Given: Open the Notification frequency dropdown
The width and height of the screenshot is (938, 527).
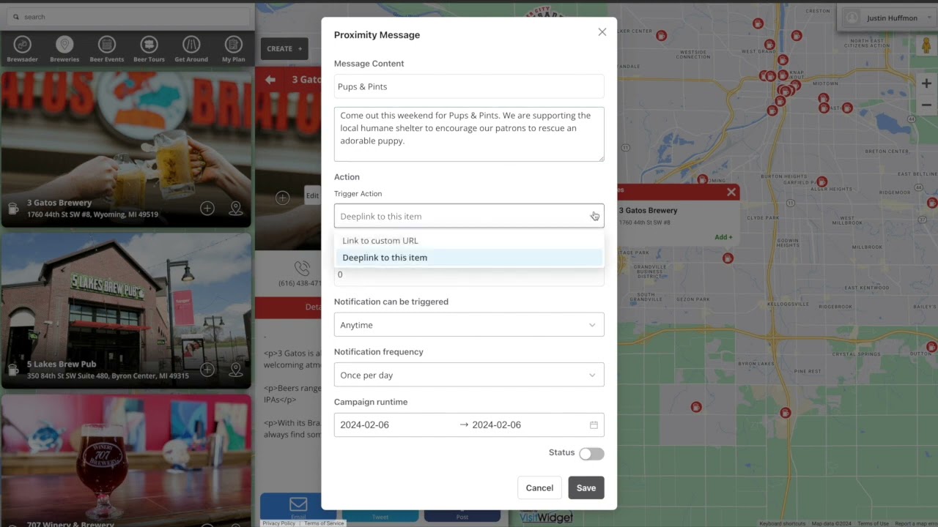Looking at the screenshot, I should tap(469, 375).
